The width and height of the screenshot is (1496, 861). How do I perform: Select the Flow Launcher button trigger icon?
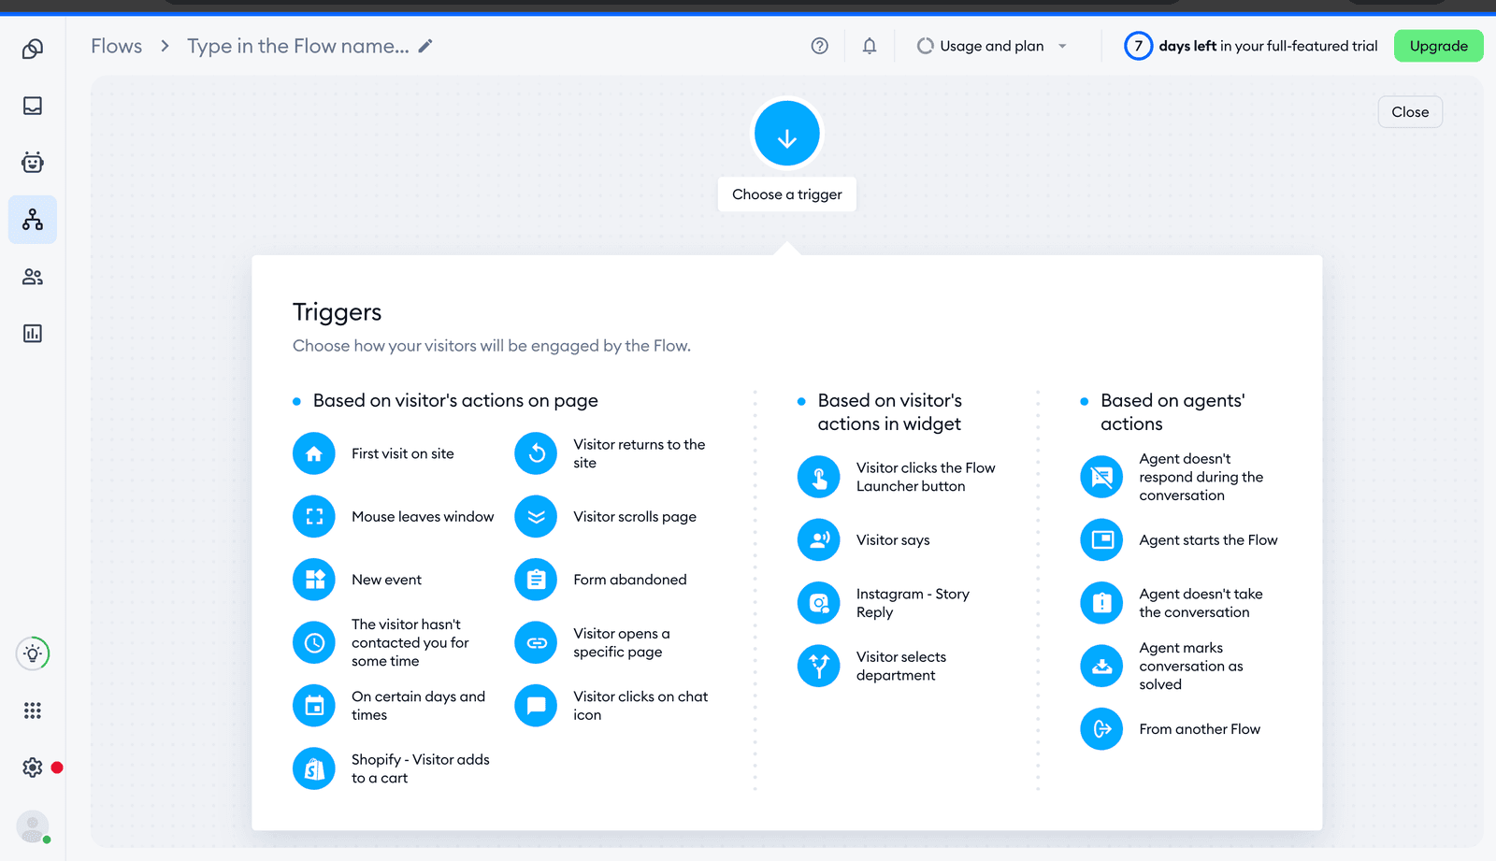[819, 477]
